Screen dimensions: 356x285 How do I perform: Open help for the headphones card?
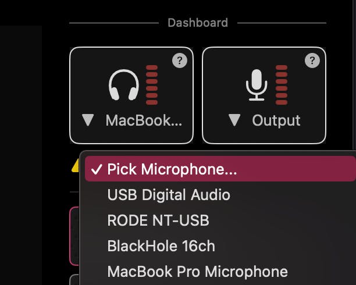[180, 60]
